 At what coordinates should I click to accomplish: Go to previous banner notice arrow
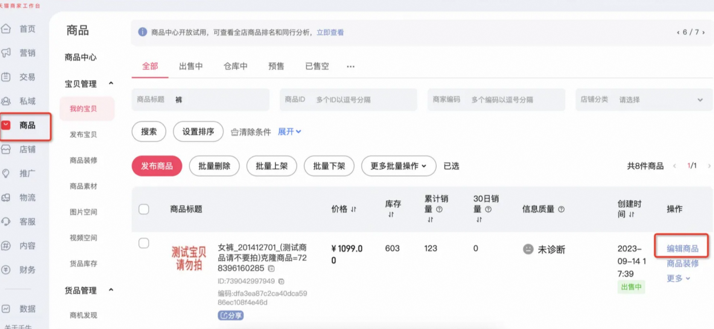click(678, 32)
